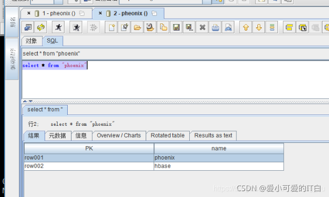
Task: Open the Overview / Charts tab
Action: point(119,135)
